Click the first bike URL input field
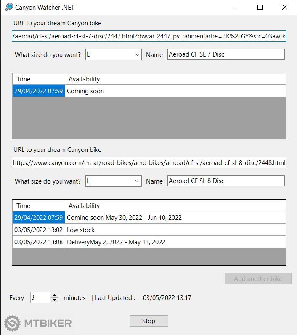The height and width of the screenshot is (335, 297). pos(149,36)
